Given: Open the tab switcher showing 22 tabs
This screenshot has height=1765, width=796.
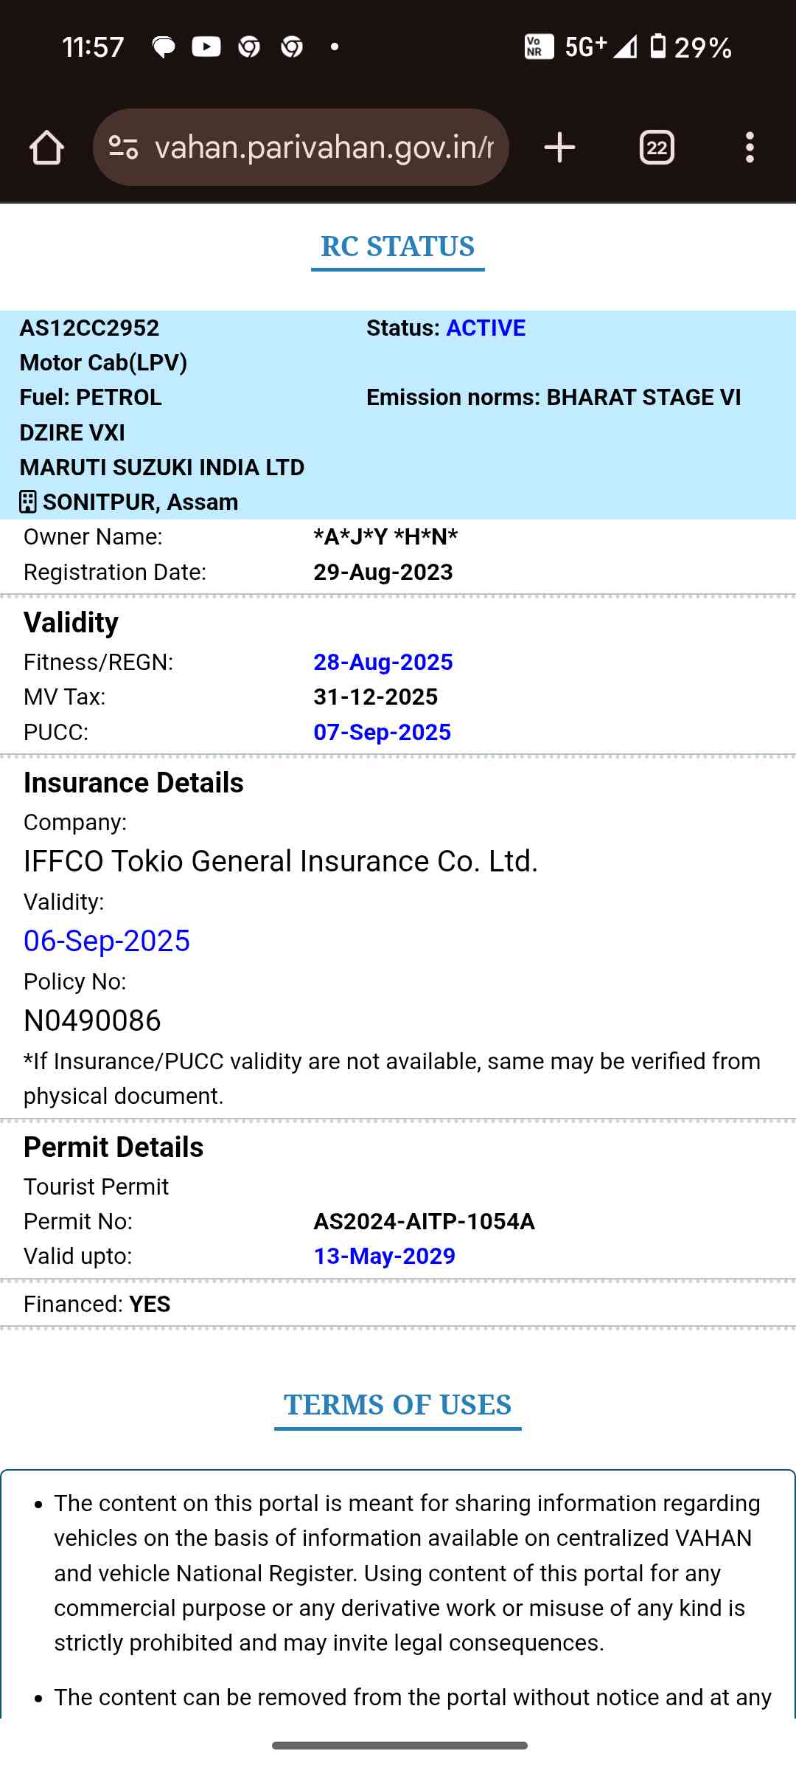Looking at the screenshot, I should point(657,148).
